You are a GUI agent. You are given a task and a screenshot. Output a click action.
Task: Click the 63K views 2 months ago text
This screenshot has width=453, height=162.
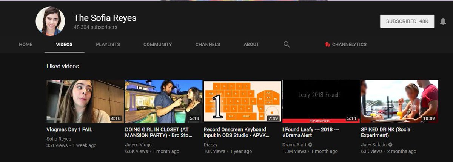tap(388, 151)
